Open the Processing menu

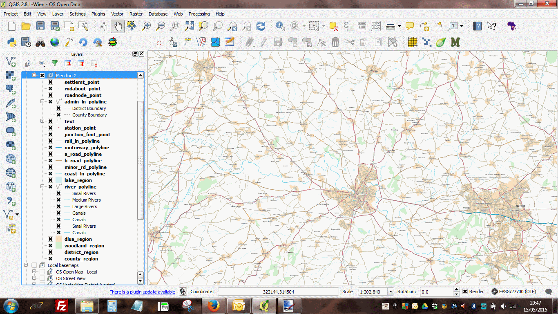click(199, 14)
